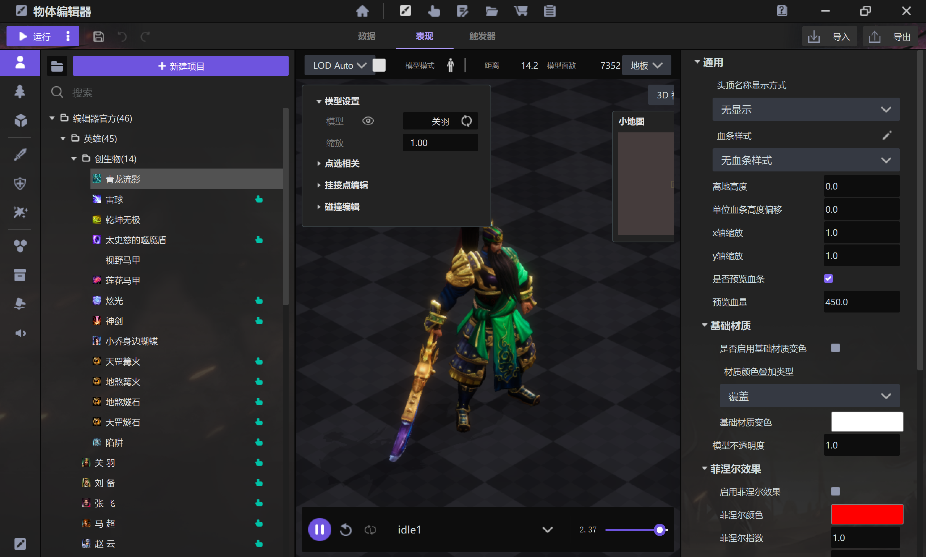
Task: Click the 3D button in viewport
Action: (x=661, y=95)
